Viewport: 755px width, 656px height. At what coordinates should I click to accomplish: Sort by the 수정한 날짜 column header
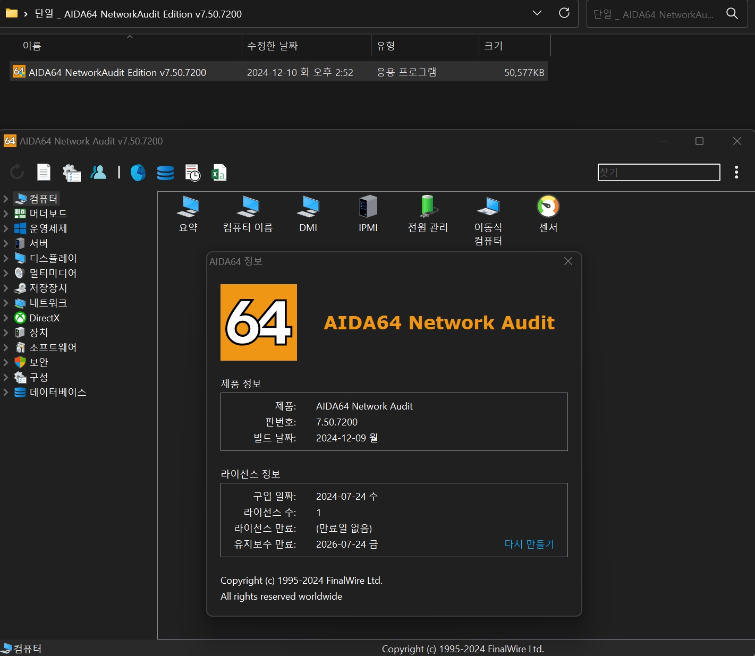[307, 46]
